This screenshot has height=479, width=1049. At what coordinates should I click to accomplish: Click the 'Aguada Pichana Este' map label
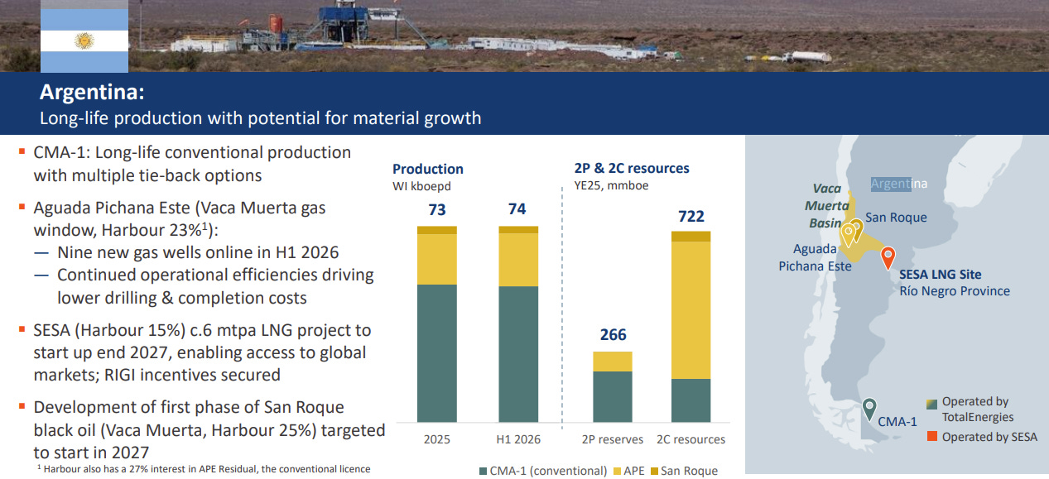pyautogui.click(x=815, y=257)
